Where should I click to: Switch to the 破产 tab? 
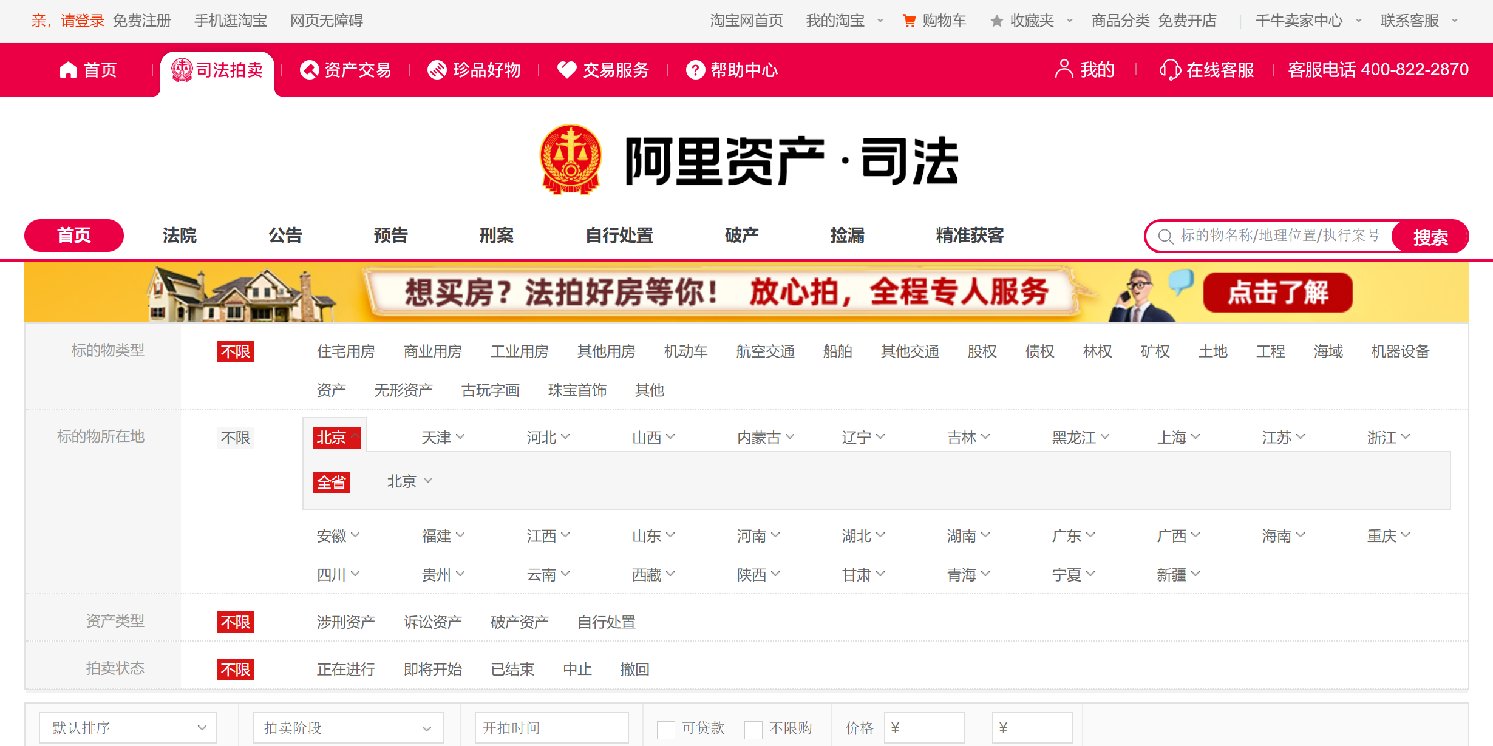click(x=742, y=236)
